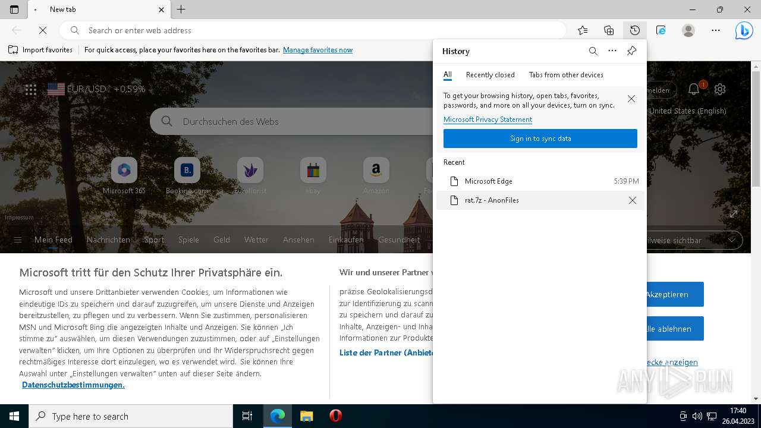Launch Opera from the taskbar
Screen dimensions: 761x428
pyautogui.click(x=335, y=416)
